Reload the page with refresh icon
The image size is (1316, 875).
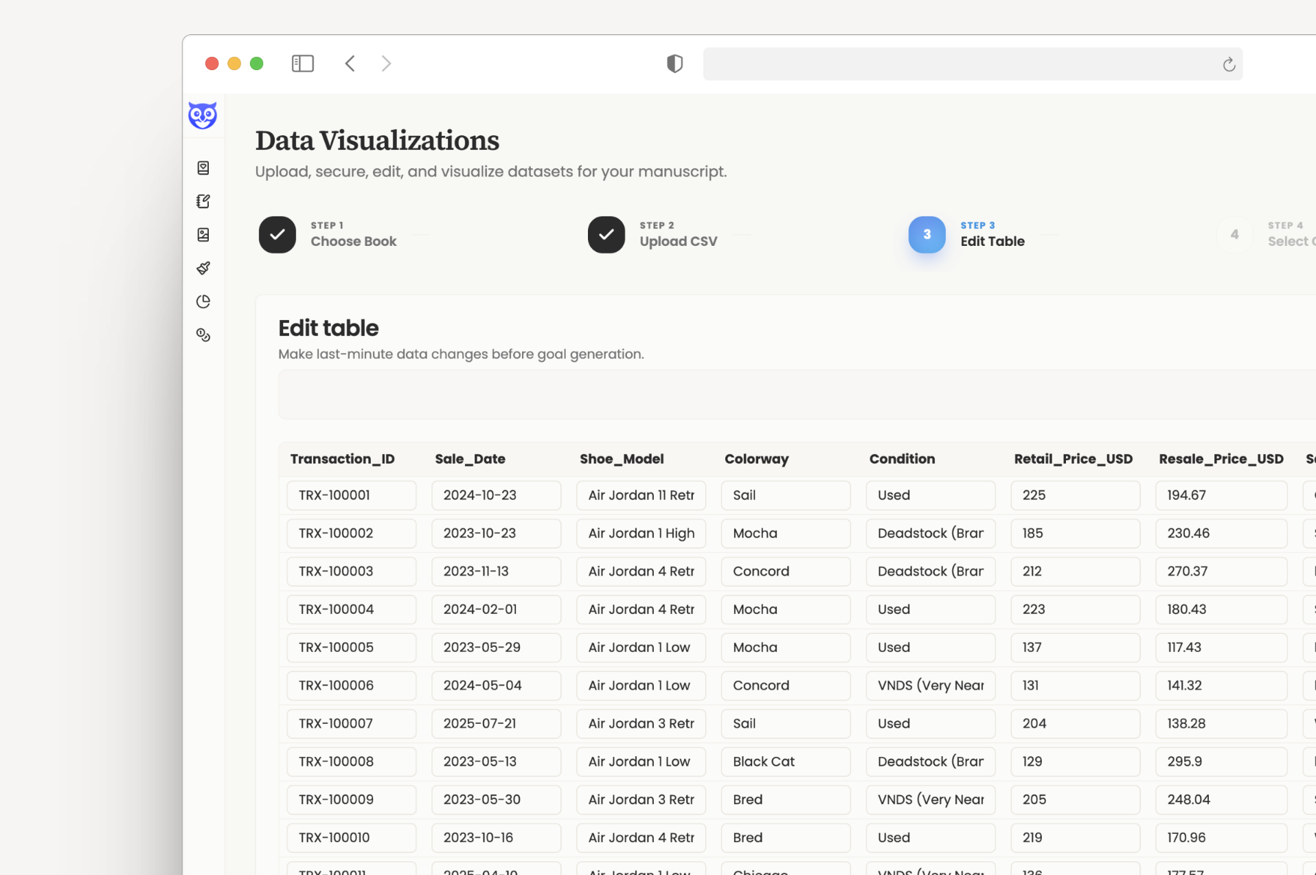1229,65
